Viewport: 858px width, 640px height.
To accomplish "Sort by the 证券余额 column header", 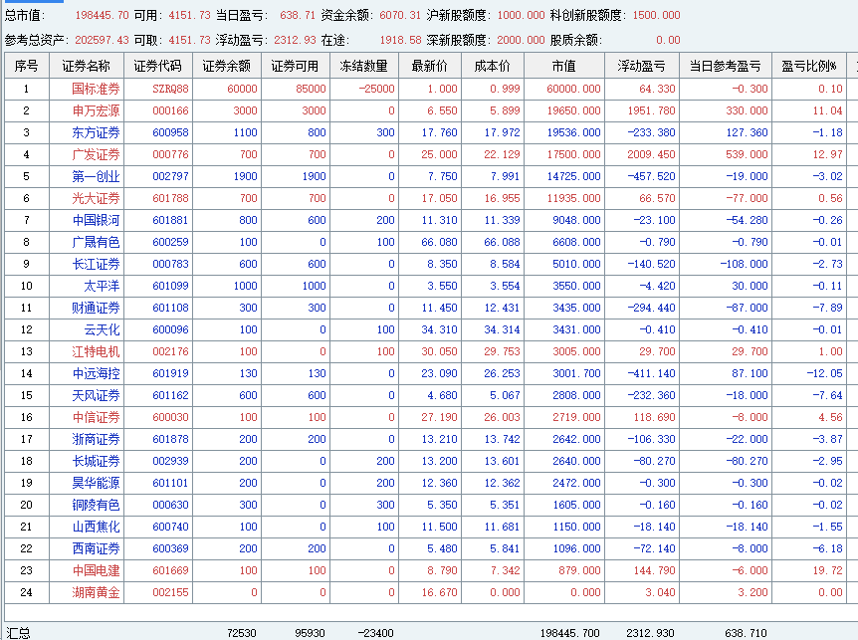I will [x=227, y=66].
